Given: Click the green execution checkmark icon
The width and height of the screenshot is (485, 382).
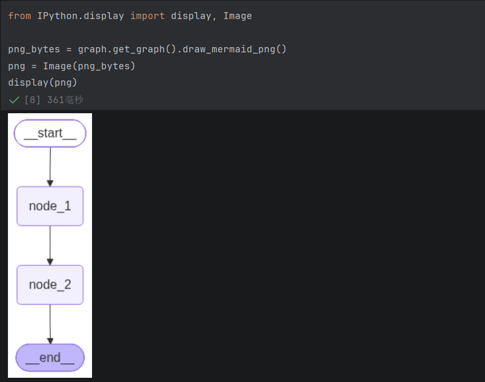Looking at the screenshot, I should 14,100.
